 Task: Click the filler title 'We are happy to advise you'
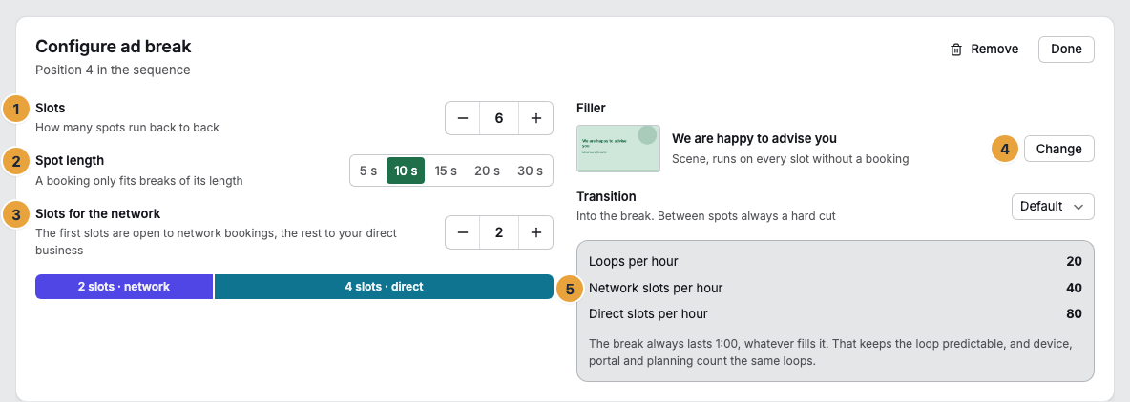tap(754, 138)
